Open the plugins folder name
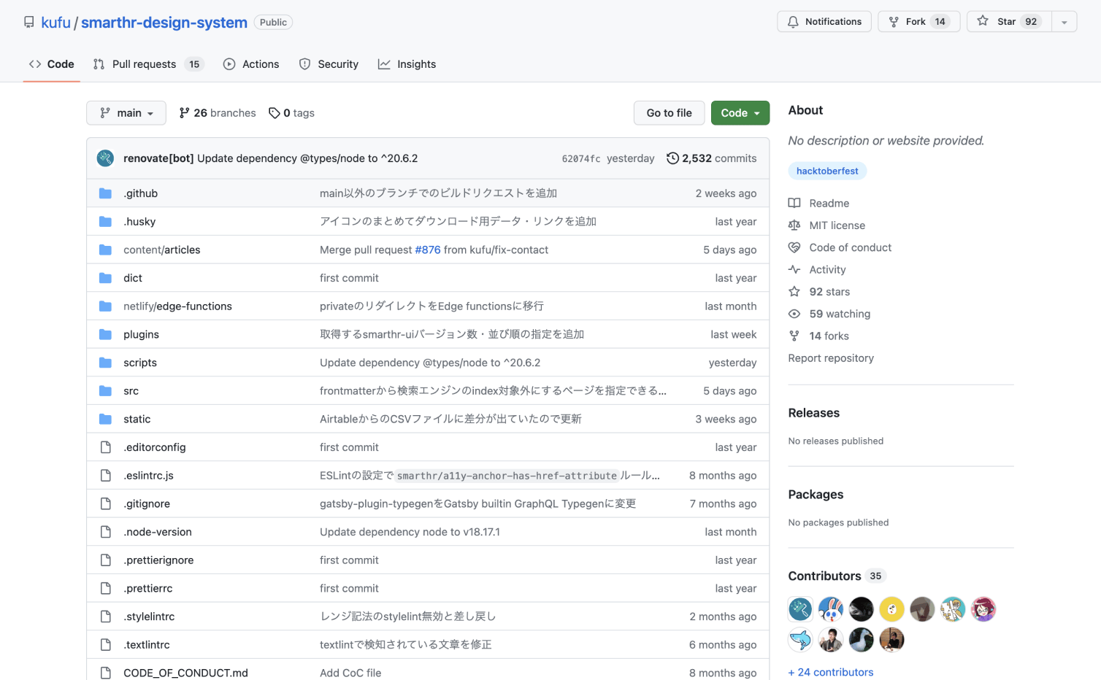Viewport: 1101px width, 680px height. pos(141,334)
